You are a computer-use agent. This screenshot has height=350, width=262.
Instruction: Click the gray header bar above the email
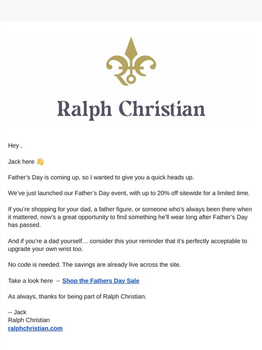click(131, 11)
